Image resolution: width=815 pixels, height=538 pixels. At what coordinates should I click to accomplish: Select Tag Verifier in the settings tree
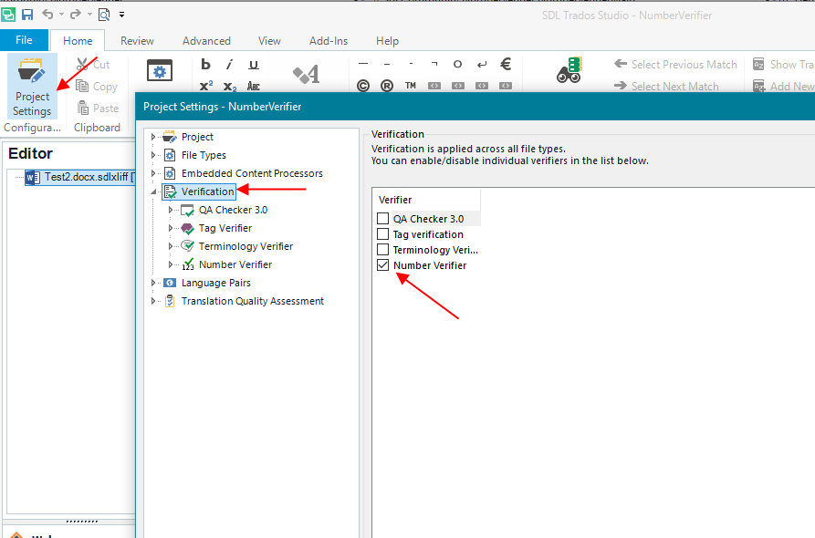(225, 228)
